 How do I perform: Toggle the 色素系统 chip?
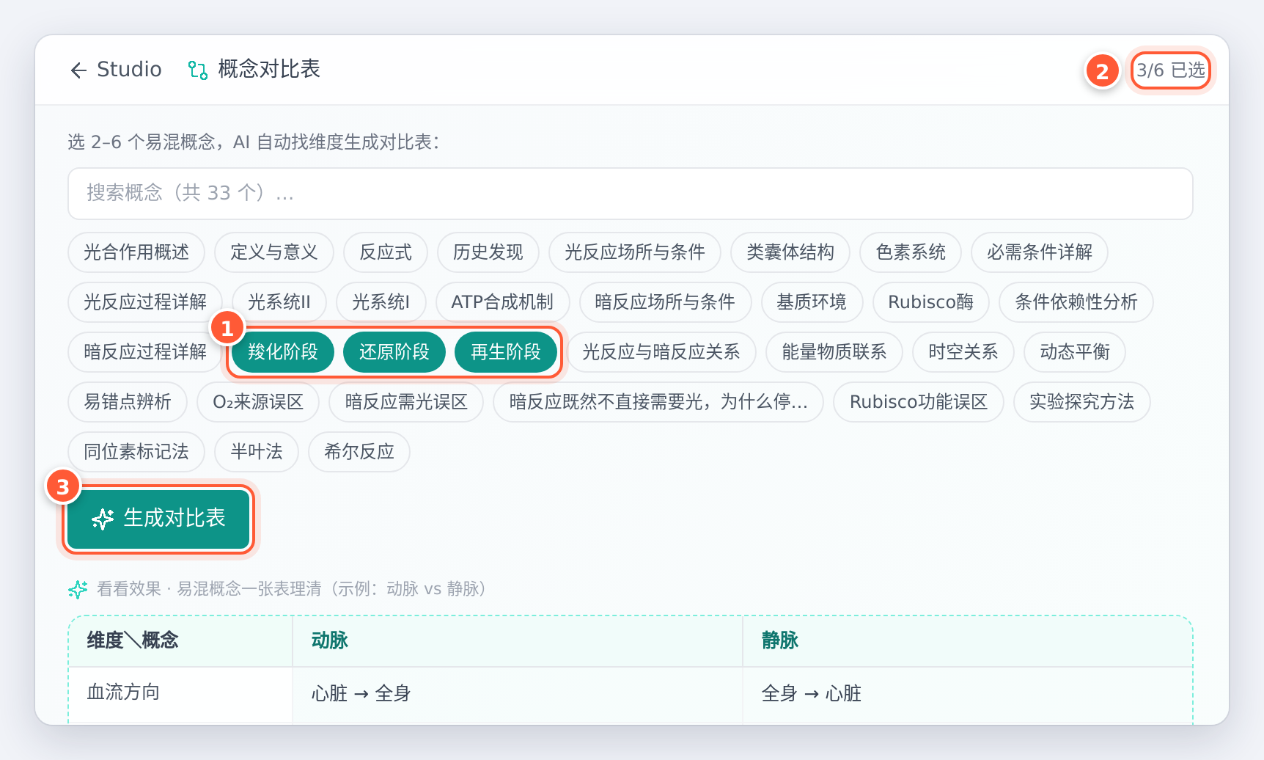coord(911,252)
